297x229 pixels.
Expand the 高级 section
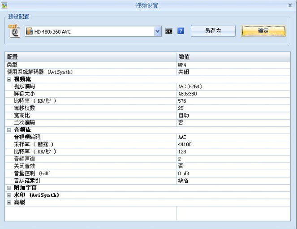point(9,203)
